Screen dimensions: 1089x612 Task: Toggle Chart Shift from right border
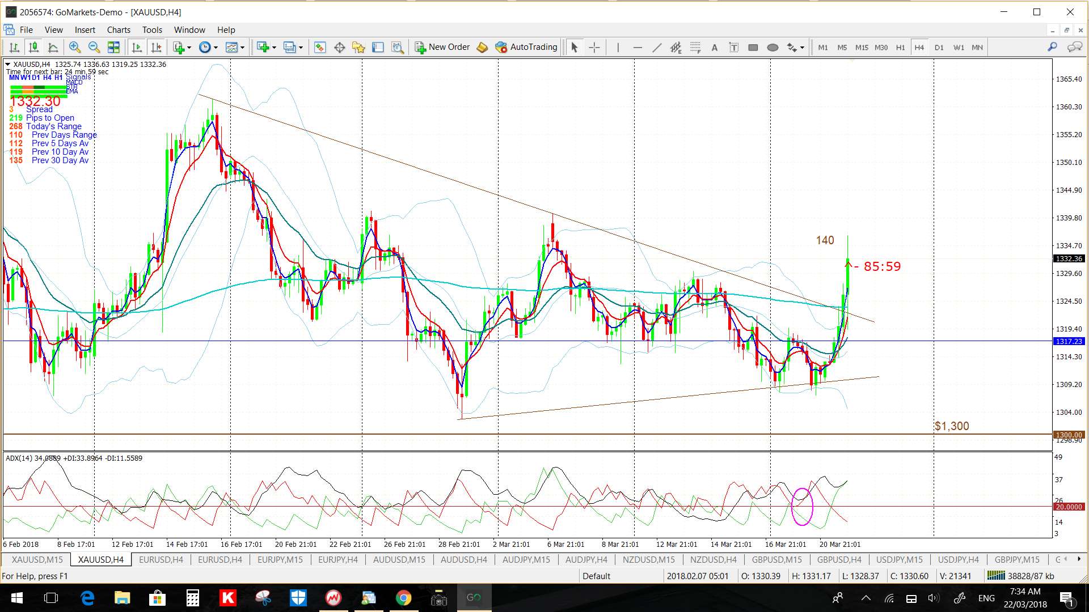click(157, 48)
